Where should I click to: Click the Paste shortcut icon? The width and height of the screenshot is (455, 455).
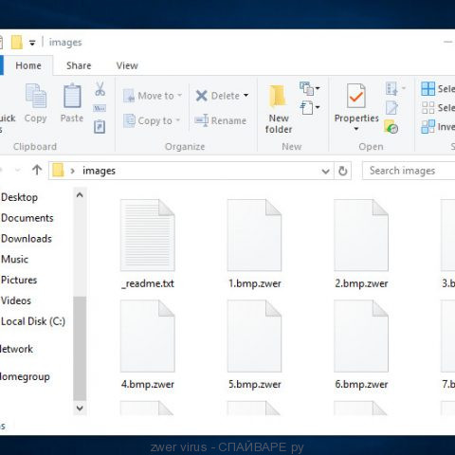[100, 127]
